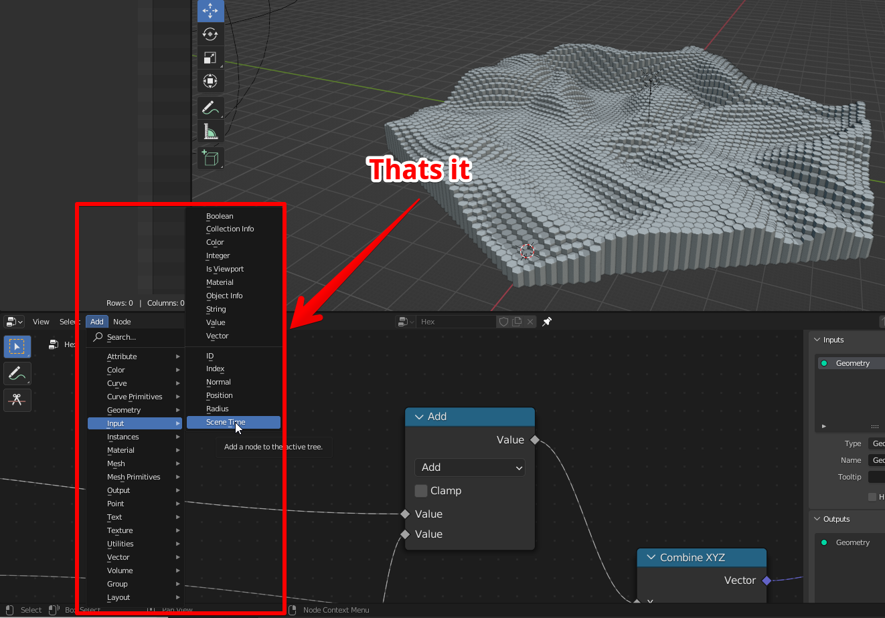The image size is (885, 618).
Task: Pin the Hex node tree in header
Action: click(x=547, y=322)
